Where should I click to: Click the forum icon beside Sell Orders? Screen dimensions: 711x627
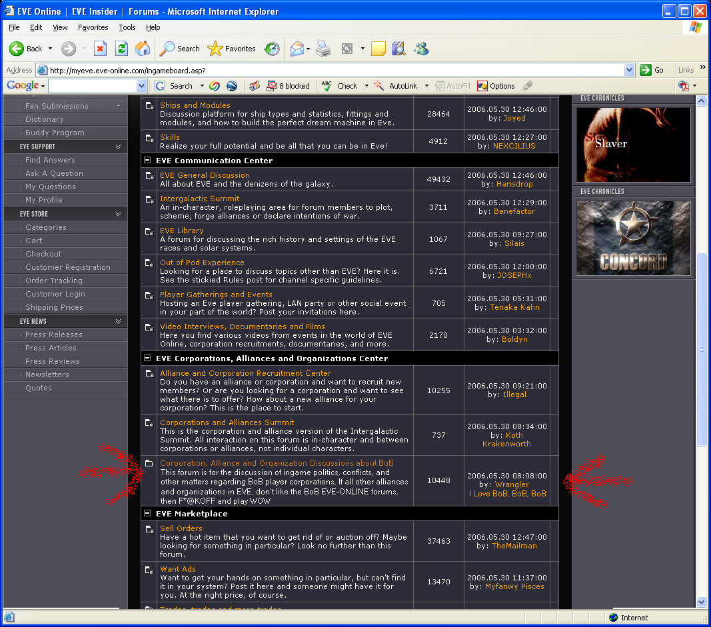coord(149,530)
